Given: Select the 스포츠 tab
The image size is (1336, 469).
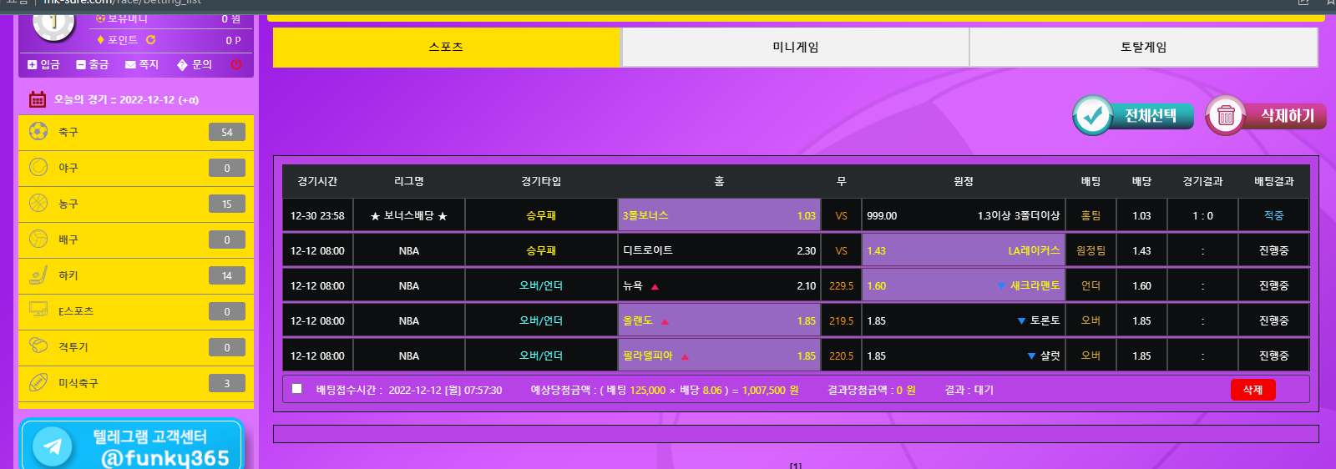Looking at the screenshot, I should point(446,48).
